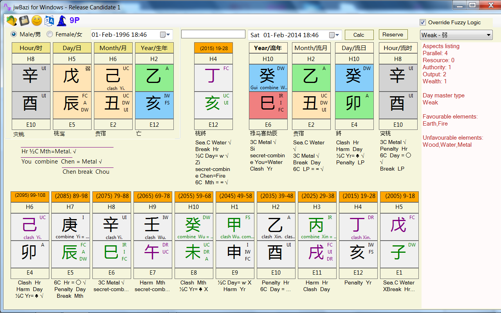Click the wizard hat toolbar icon

(61, 20)
